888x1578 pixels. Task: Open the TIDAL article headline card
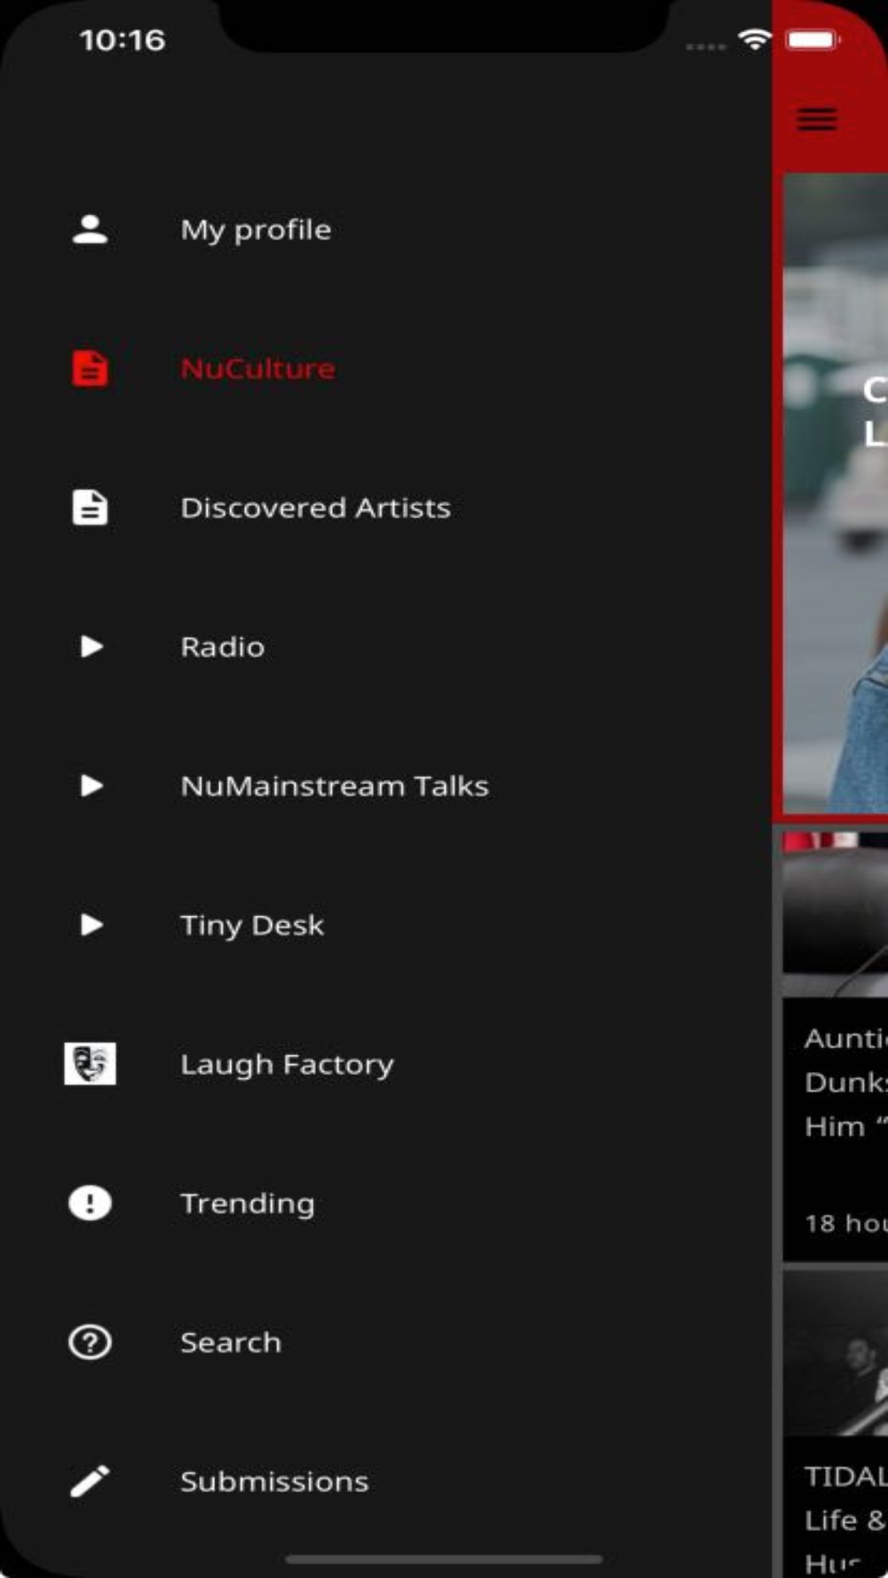coord(836,1507)
